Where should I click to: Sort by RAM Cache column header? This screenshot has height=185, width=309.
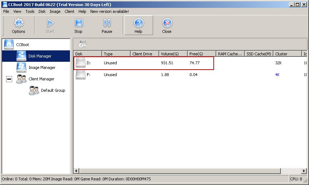click(230, 54)
